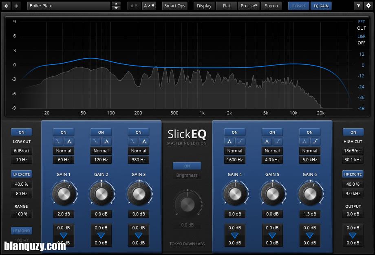Click the blue triangle under Gain 4
The width and height of the screenshot is (375, 255).
[235, 235]
